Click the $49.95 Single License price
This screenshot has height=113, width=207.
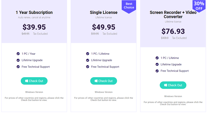tap(103, 27)
